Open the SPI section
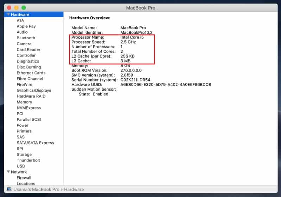Viewport: 281px width, 197px height. pos(20,149)
